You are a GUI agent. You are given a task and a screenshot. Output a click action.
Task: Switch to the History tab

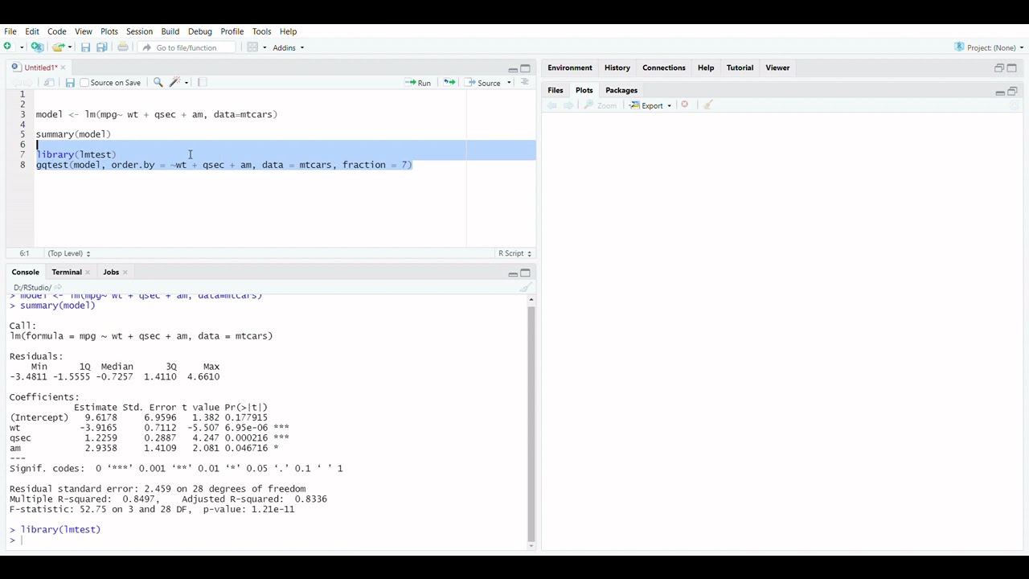(x=617, y=68)
